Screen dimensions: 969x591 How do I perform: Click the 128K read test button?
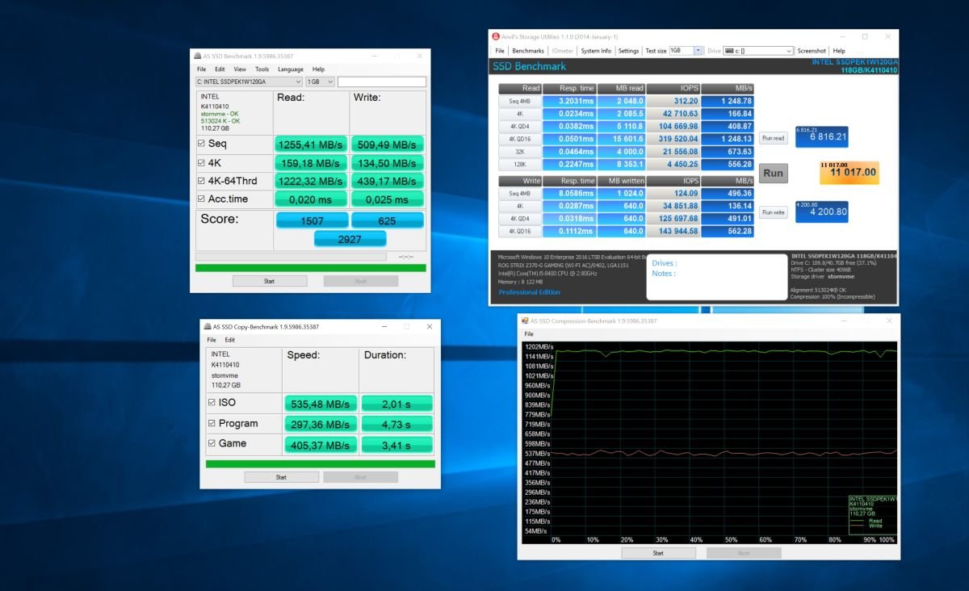pyautogui.click(x=519, y=164)
